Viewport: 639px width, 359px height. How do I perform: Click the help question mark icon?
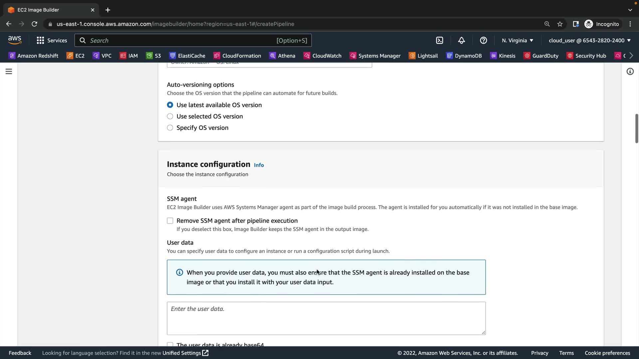pos(483,40)
